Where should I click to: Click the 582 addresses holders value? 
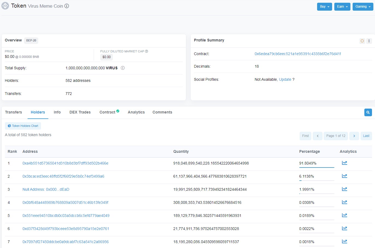pyautogui.click(x=78, y=80)
